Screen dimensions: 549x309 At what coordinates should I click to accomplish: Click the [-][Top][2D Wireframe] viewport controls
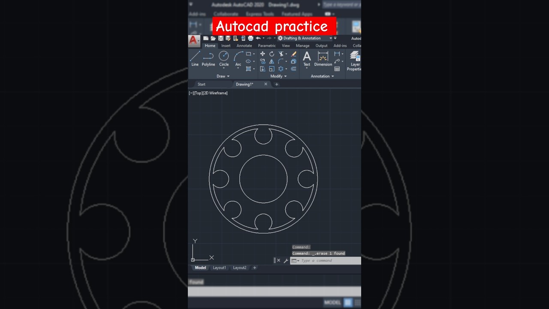pyautogui.click(x=208, y=93)
